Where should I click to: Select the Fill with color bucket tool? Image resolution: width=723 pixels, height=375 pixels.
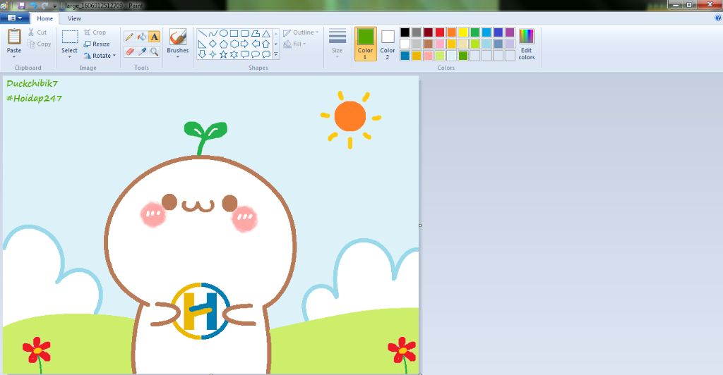coord(142,37)
